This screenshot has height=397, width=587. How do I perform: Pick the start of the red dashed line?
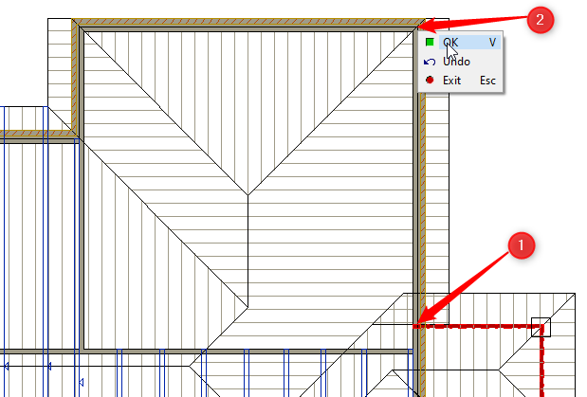tap(417, 326)
